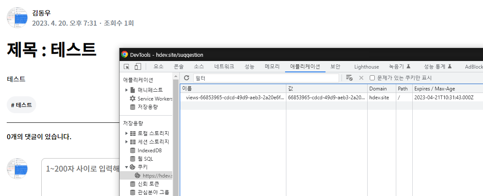Click the refresh cookies icon

point(187,78)
